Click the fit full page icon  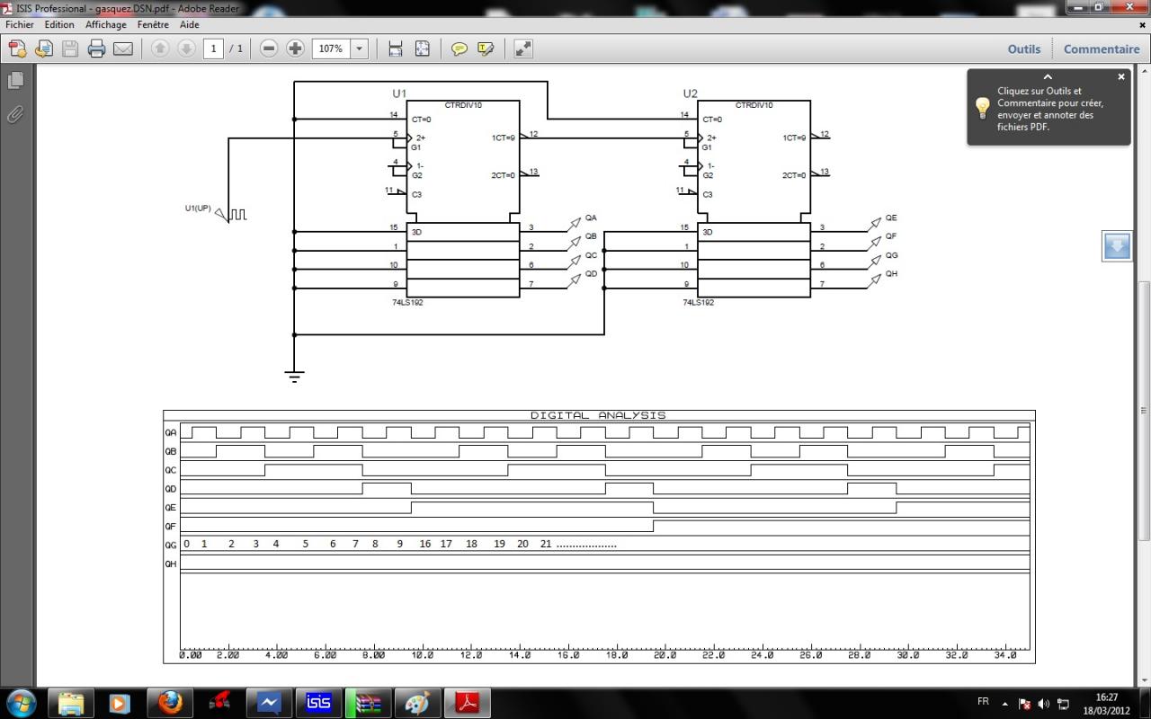(x=422, y=49)
